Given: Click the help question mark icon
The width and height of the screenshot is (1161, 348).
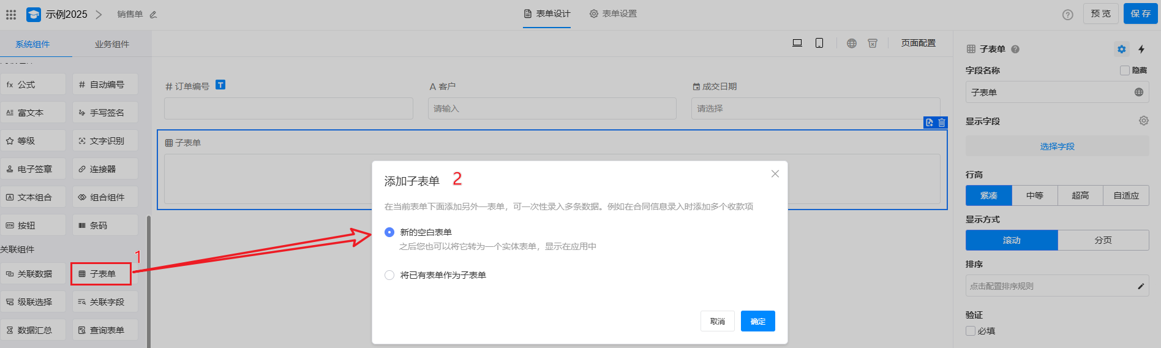Looking at the screenshot, I should [x=1067, y=15].
